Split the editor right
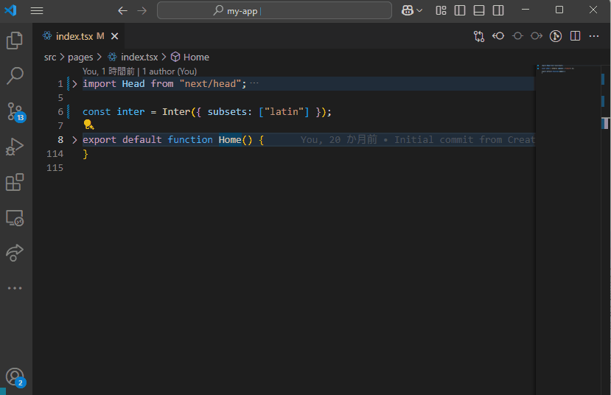Image resolution: width=611 pixels, height=395 pixels. pyautogui.click(x=575, y=36)
